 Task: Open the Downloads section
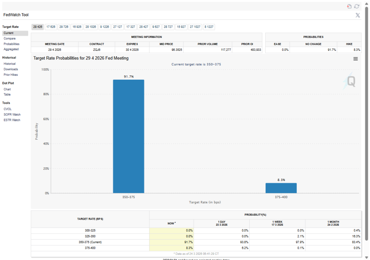click(x=11, y=69)
